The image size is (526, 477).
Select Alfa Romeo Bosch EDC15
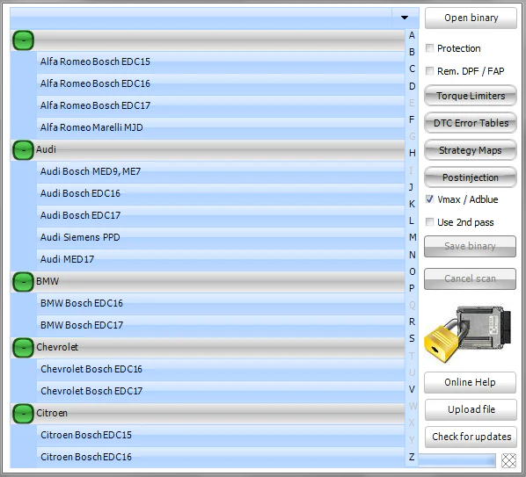(x=221, y=62)
